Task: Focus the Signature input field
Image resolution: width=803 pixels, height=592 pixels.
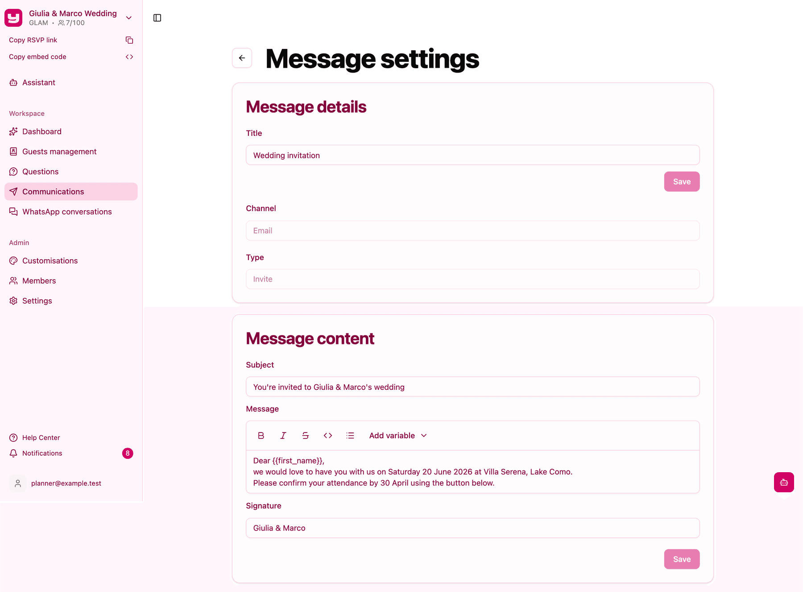Action: tap(472, 528)
